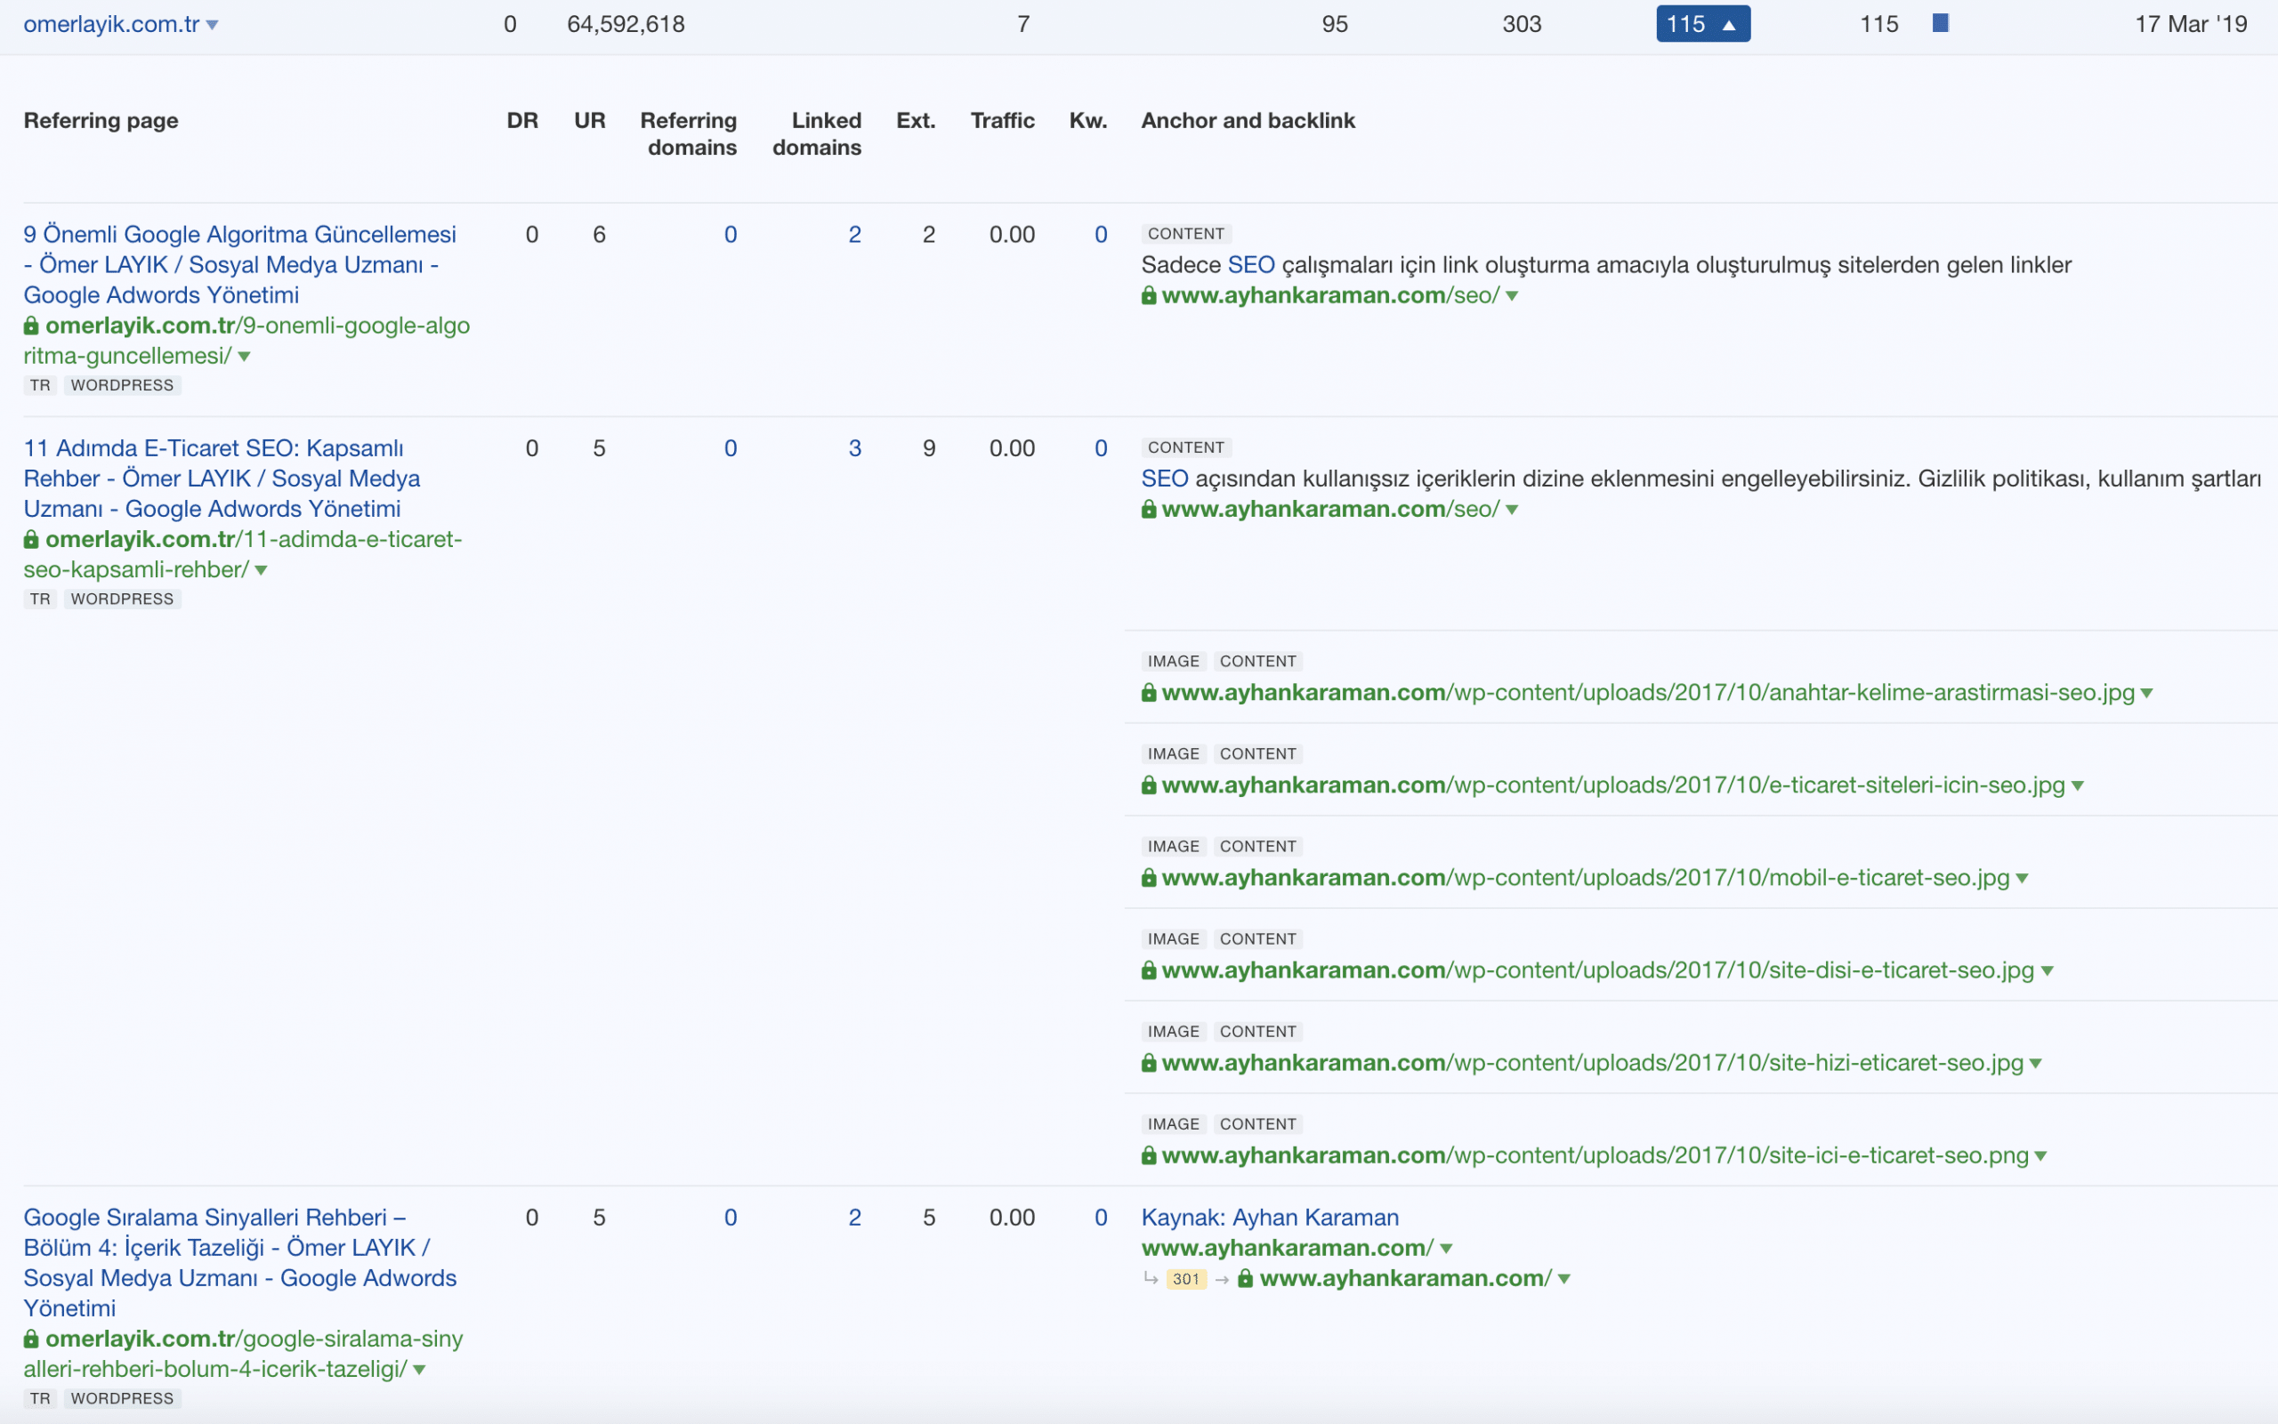Image resolution: width=2278 pixels, height=1424 pixels.
Task: Expand dropdown after site-disi-e-ticaret-seo.jpg
Action: click(x=2048, y=972)
